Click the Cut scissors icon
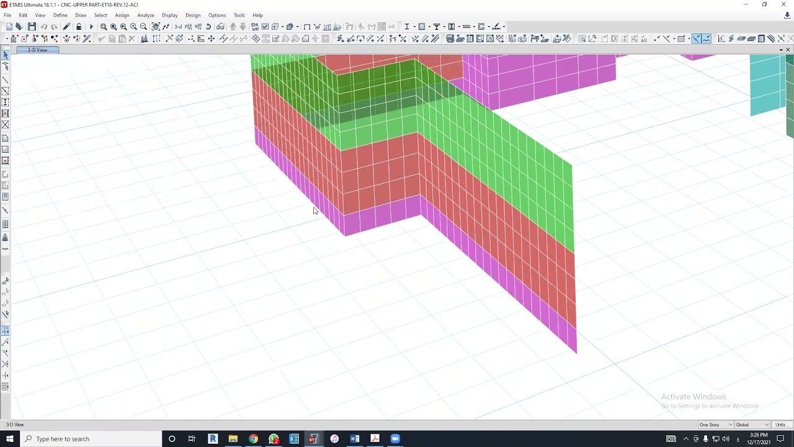The height and width of the screenshot is (447, 794). click(x=102, y=38)
